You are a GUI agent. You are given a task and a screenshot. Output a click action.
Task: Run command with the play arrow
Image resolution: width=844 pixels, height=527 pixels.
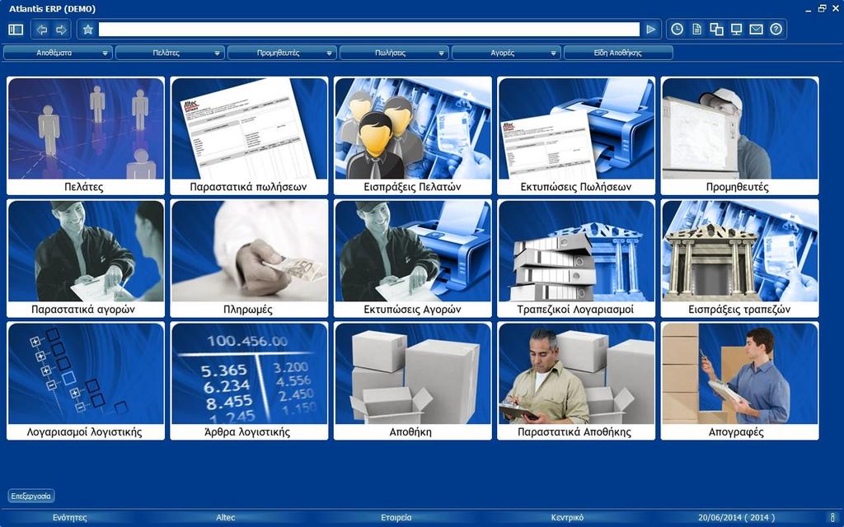click(651, 30)
